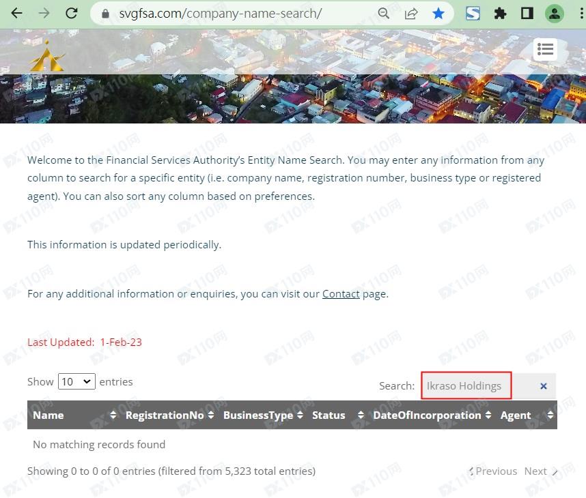Screen dimensions: 586x498
Task: Sort table by BusinessType column
Action: (263, 415)
